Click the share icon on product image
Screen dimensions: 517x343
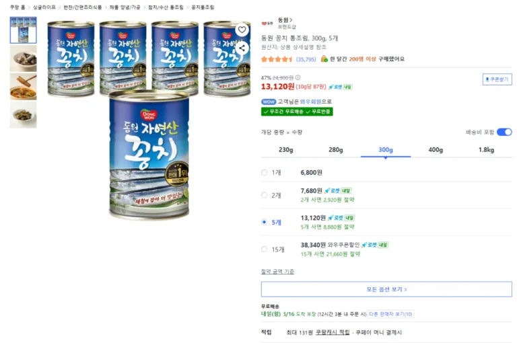coord(242,48)
